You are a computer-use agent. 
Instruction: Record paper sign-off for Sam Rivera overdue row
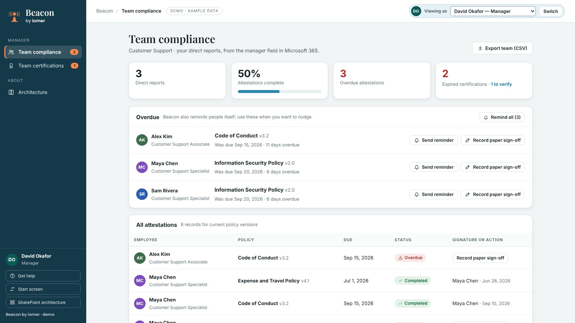pos(493,195)
